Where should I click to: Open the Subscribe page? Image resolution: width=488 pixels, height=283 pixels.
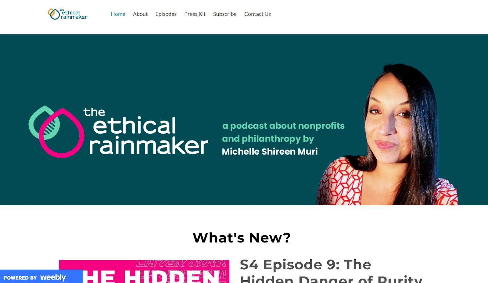(225, 14)
